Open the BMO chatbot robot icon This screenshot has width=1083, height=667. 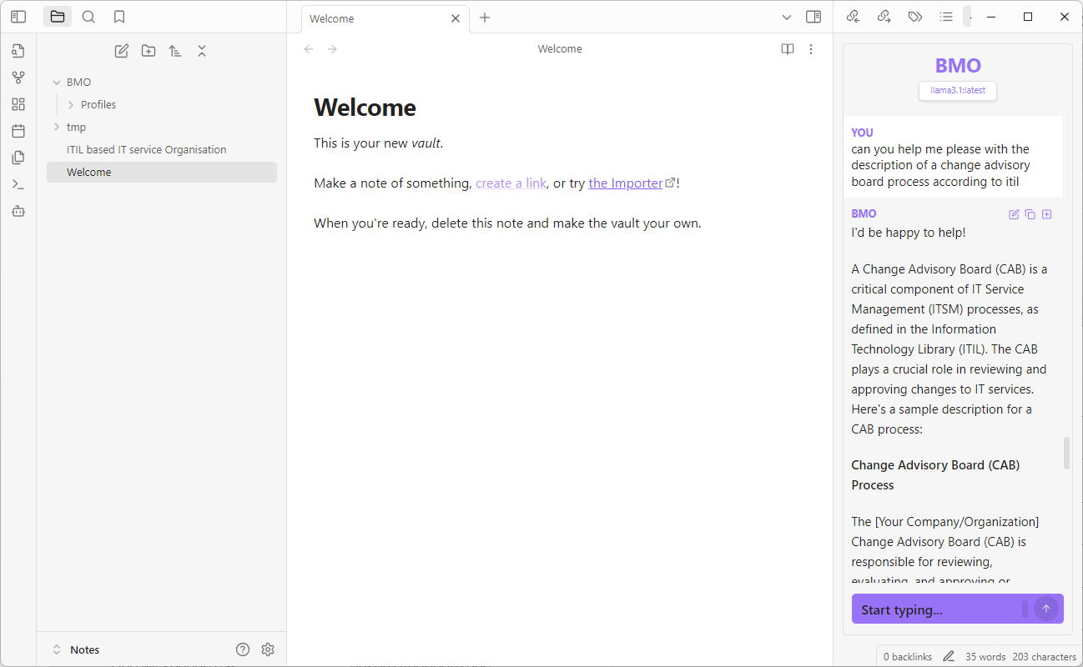[18, 211]
